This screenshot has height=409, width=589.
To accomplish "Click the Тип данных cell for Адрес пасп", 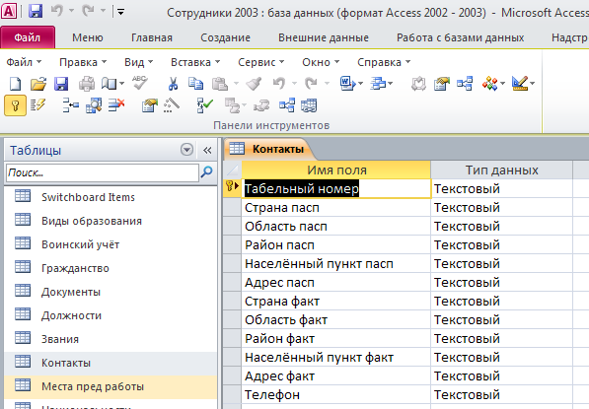I will pos(501,282).
